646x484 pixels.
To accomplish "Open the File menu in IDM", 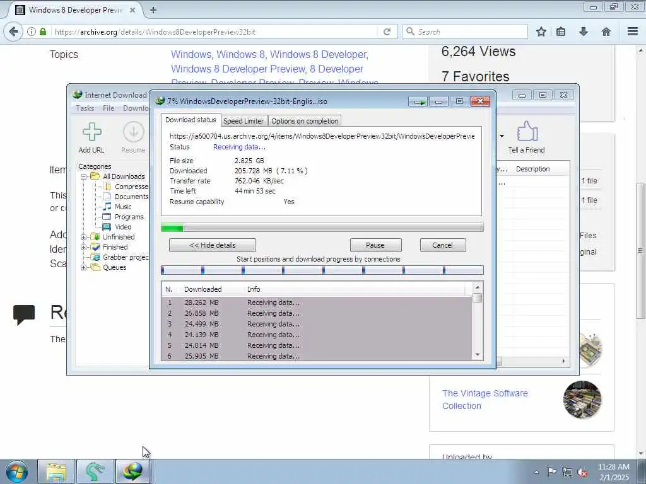I will pyautogui.click(x=109, y=108).
